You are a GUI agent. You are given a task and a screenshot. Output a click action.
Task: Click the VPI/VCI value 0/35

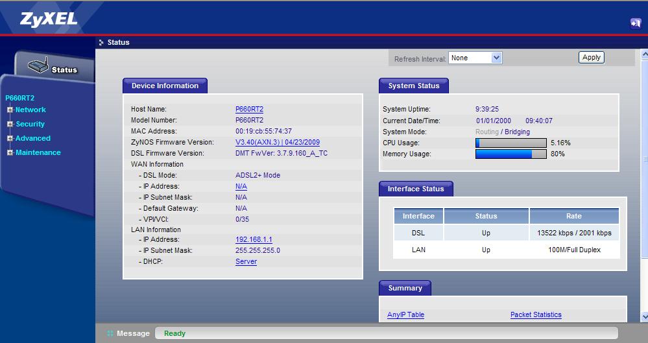[x=242, y=219]
